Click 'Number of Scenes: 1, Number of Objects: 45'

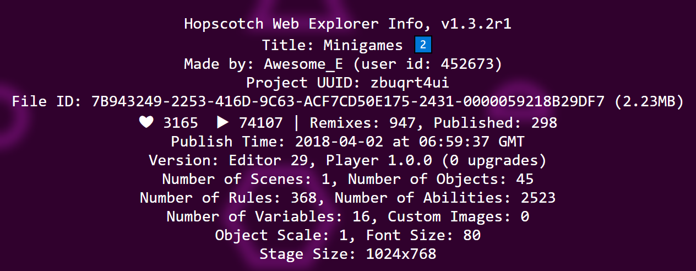pos(348,179)
